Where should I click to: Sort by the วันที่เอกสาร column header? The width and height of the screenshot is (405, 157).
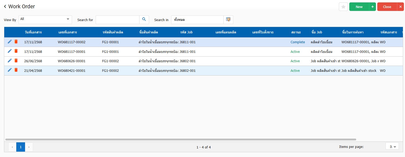point(33,32)
